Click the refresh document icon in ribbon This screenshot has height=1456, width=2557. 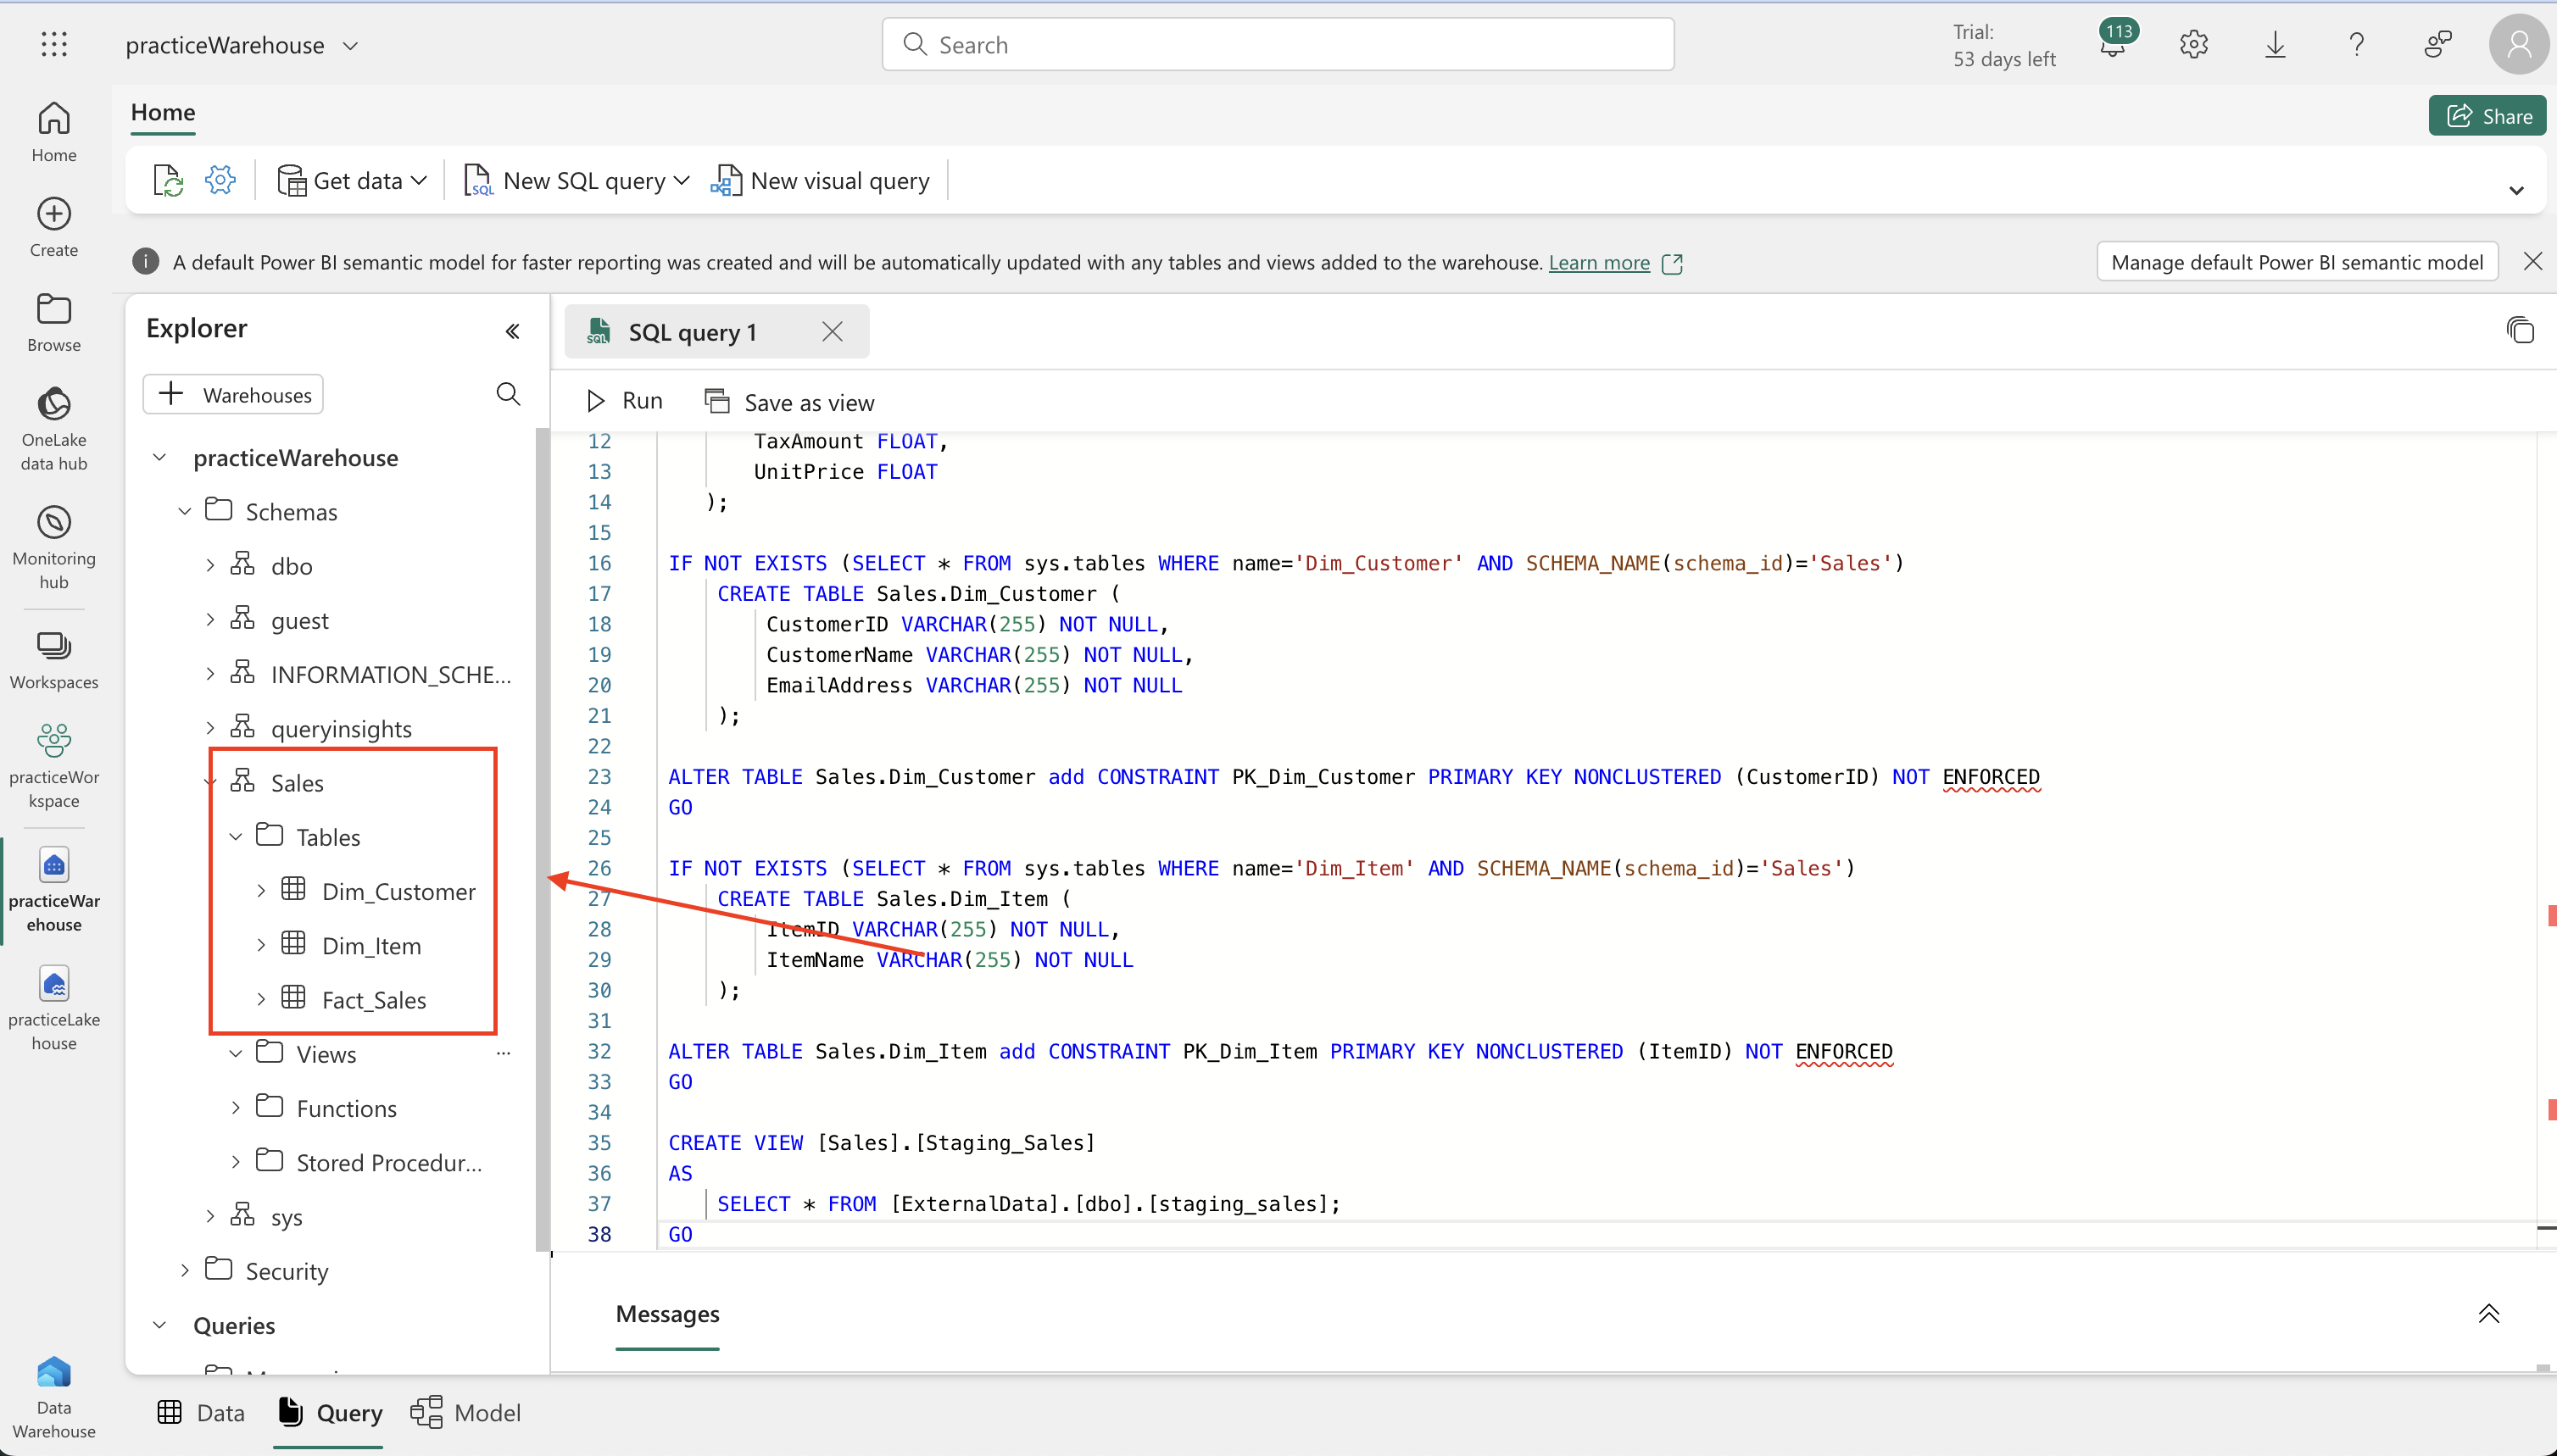click(168, 181)
